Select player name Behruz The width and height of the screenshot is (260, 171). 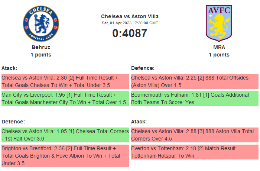pyautogui.click(x=41, y=47)
